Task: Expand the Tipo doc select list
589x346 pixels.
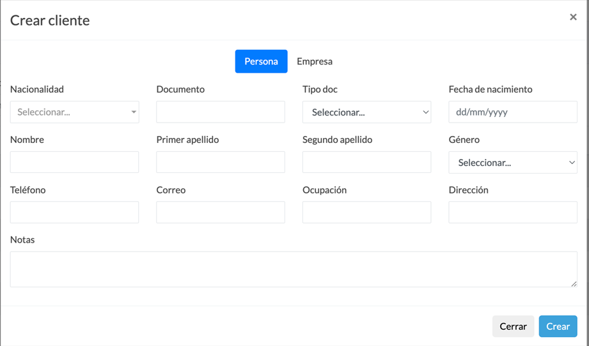Action: (x=366, y=112)
